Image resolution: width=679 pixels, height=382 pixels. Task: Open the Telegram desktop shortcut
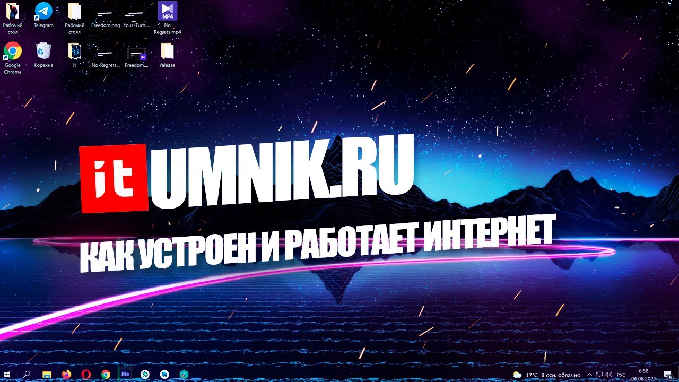[x=43, y=15]
